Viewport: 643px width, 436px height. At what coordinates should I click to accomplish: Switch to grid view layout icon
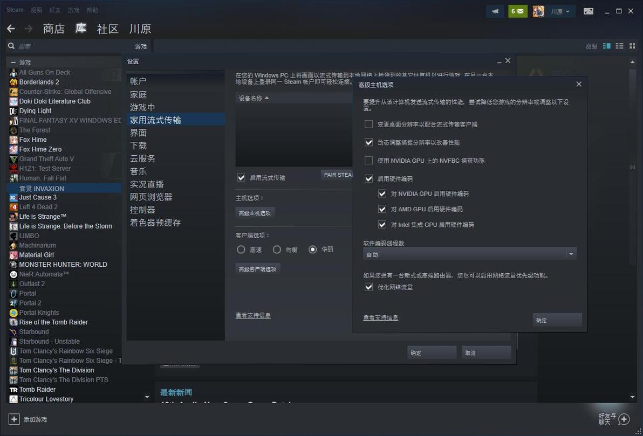(632, 46)
